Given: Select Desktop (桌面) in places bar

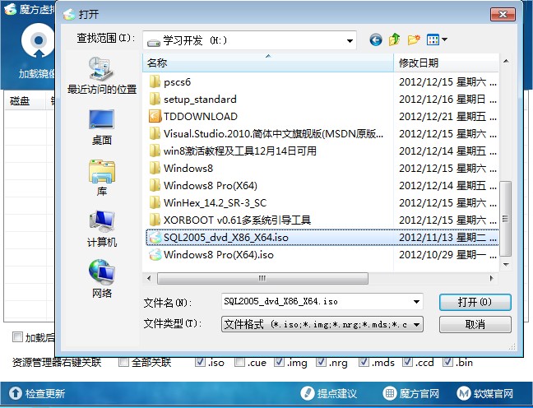Looking at the screenshot, I should coord(102,128).
